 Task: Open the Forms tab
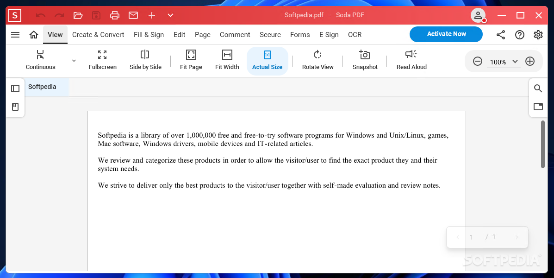click(300, 35)
